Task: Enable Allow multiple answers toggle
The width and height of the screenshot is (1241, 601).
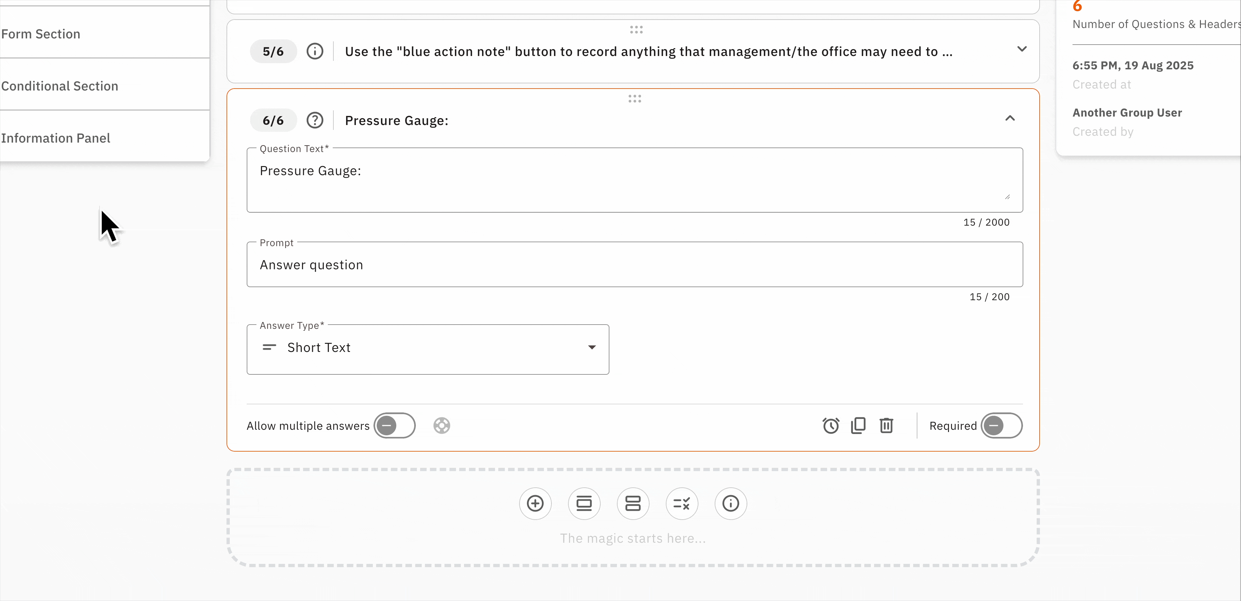Action: pyautogui.click(x=394, y=426)
